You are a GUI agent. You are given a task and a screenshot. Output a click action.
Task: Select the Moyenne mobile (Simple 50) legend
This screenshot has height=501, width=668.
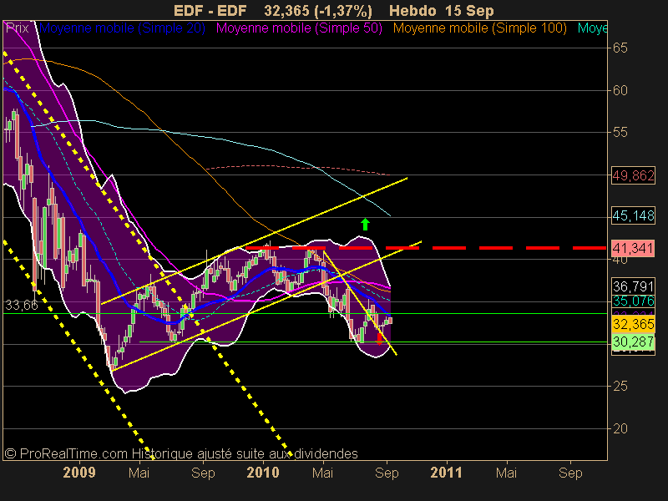coord(299,28)
